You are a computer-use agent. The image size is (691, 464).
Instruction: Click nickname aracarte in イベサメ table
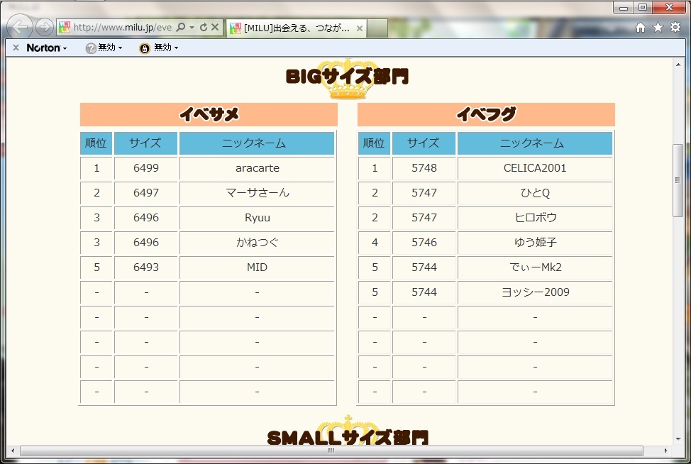[257, 168]
